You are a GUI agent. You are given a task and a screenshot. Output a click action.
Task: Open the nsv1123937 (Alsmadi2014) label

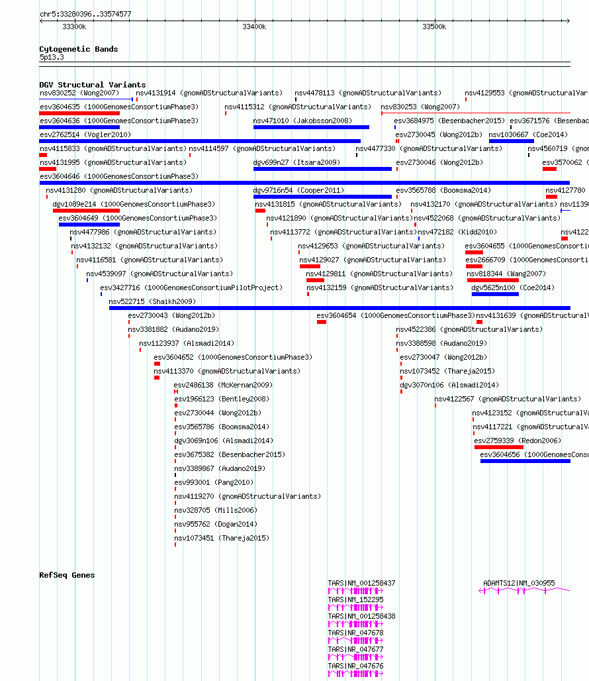tap(187, 343)
